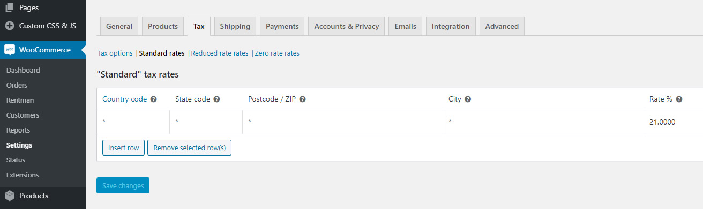Viewport: 703px width, 209px height.
Task: Click the Pages icon in sidebar
Action: point(10,7)
